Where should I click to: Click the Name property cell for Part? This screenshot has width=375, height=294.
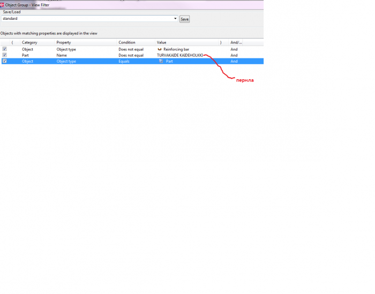pyautogui.click(x=85, y=55)
